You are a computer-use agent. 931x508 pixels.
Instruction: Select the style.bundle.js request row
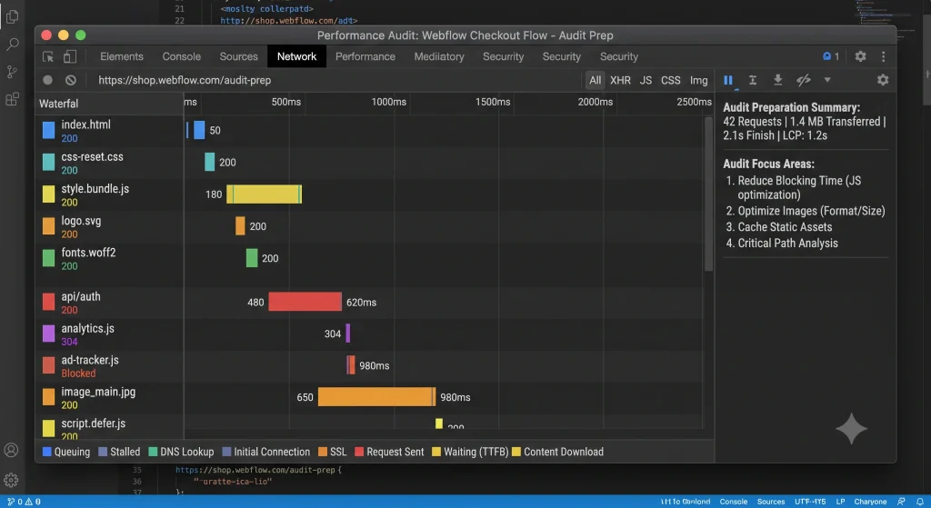tap(109, 194)
